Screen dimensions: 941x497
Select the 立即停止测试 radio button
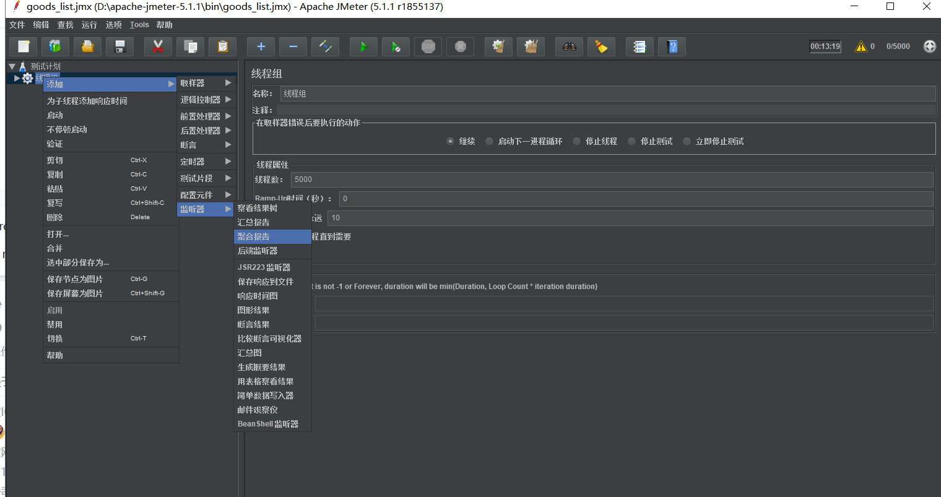(x=687, y=141)
